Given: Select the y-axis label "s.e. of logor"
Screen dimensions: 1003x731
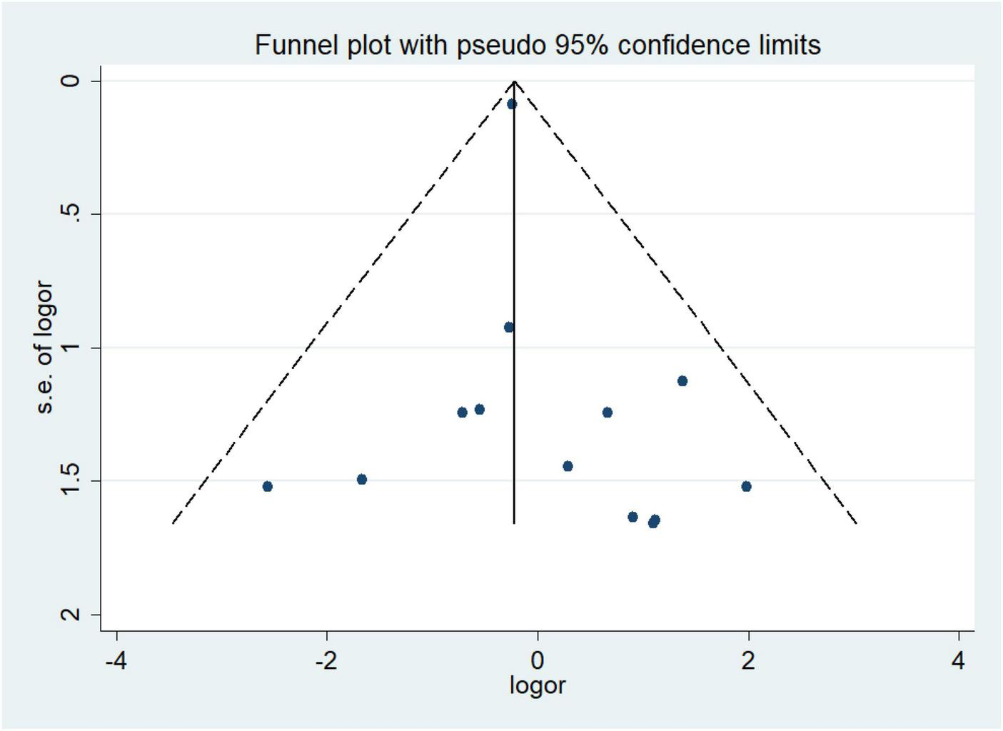Looking at the screenshot, I should point(44,347).
